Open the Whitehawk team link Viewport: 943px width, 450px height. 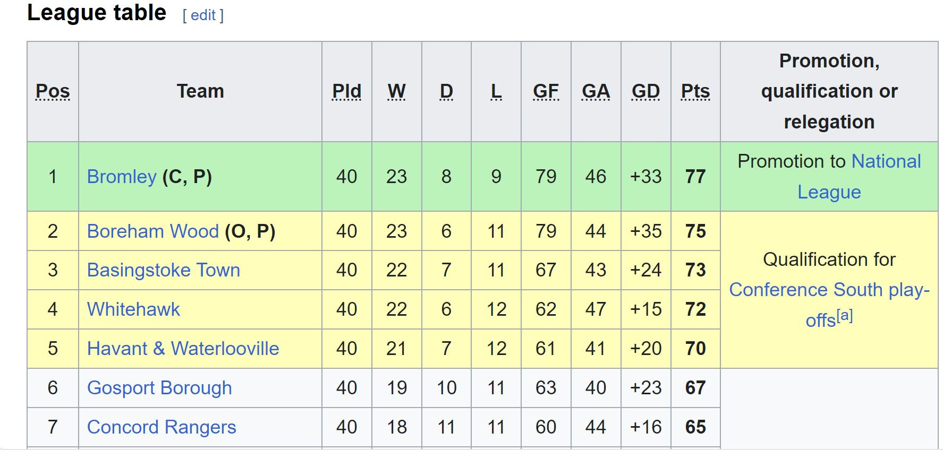(x=133, y=309)
